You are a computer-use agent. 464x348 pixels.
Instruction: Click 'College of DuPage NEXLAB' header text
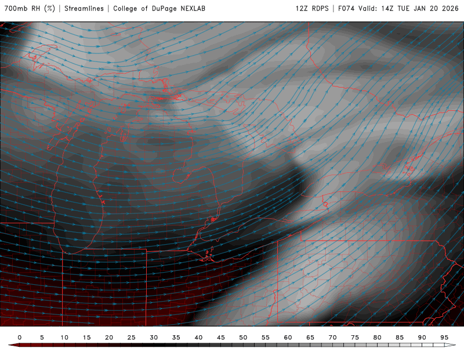159,8
